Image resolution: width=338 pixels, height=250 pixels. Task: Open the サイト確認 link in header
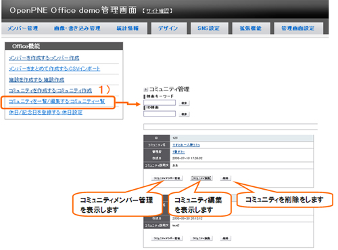(158, 11)
